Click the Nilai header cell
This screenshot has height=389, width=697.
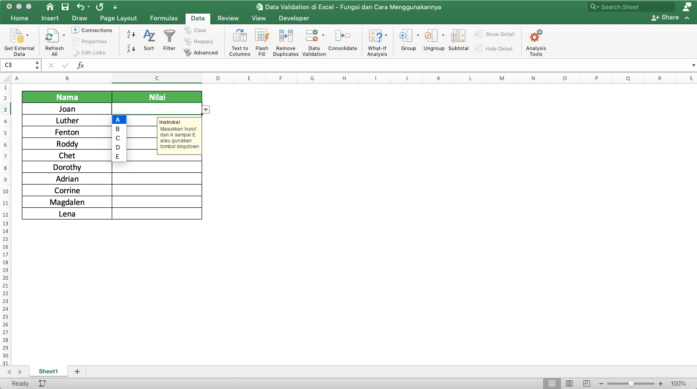(x=157, y=97)
